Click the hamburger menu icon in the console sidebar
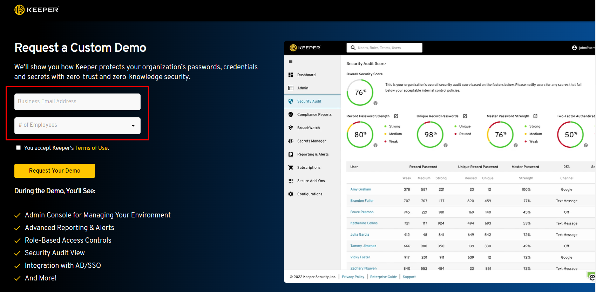Viewport: 596px width, 292px height. click(x=291, y=62)
